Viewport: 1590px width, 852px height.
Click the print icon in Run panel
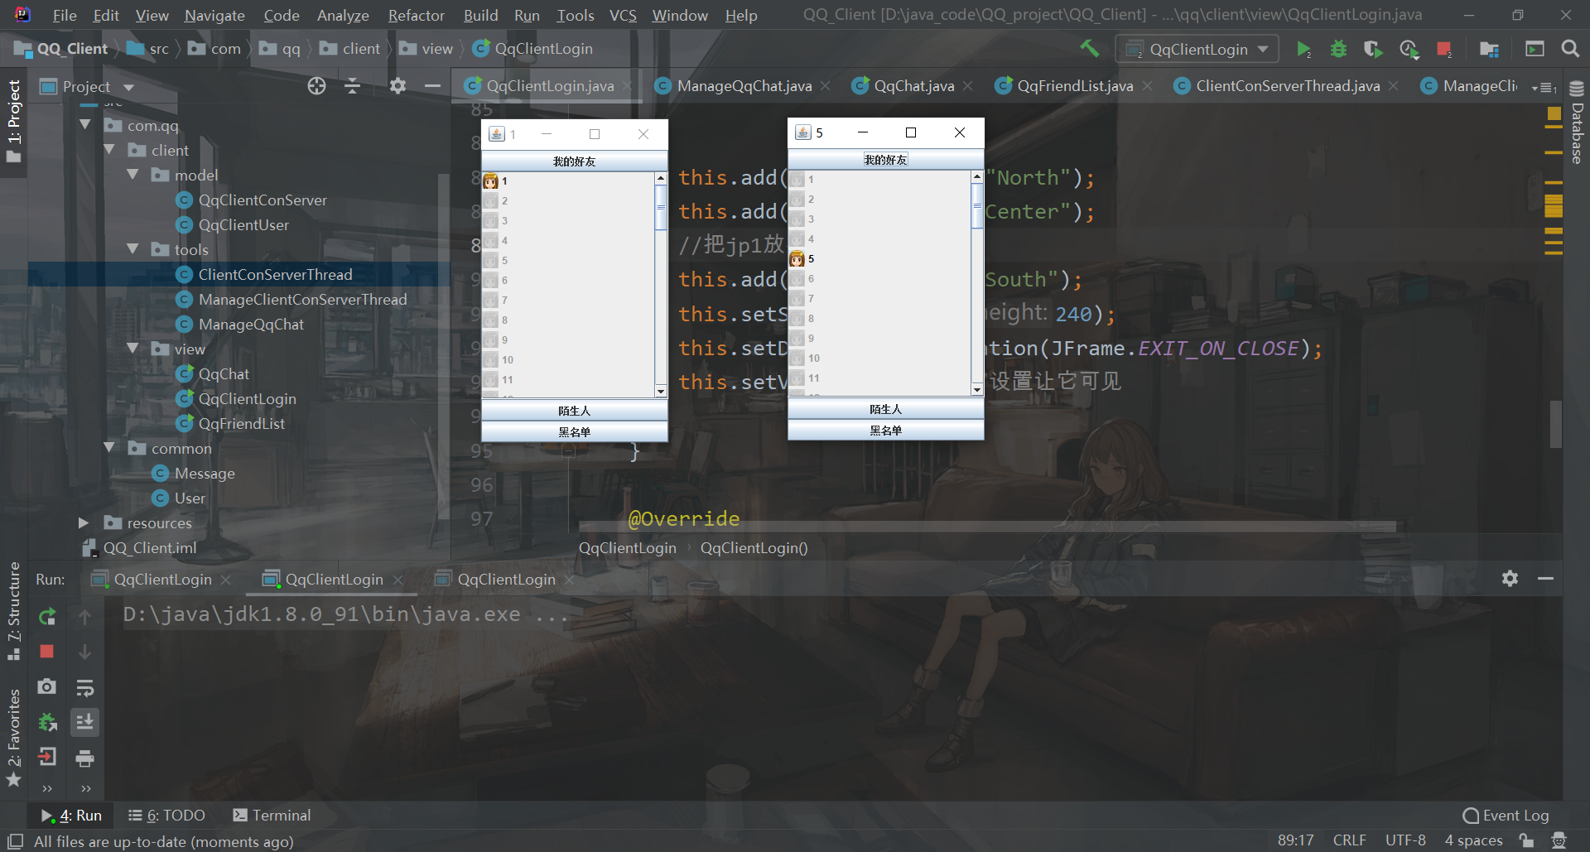(84, 758)
